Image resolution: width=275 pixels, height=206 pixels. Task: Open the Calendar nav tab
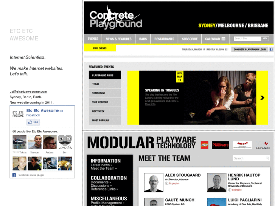point(215,39)
